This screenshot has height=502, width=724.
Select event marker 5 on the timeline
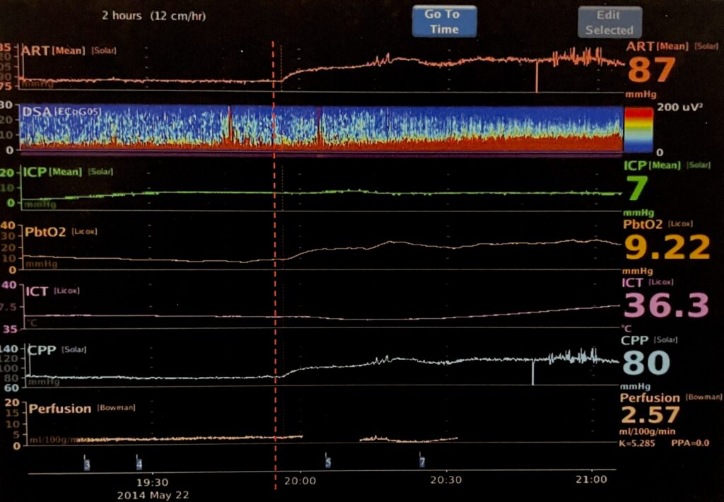pyautogui.click(x=327, y=460)
